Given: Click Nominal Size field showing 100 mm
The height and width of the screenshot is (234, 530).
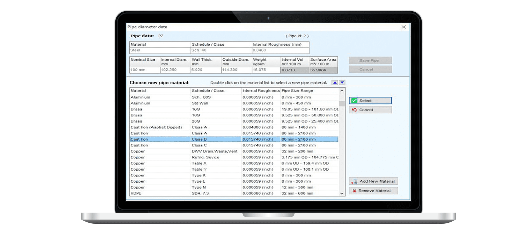Looking at the screenshot, I should [145, 70].
